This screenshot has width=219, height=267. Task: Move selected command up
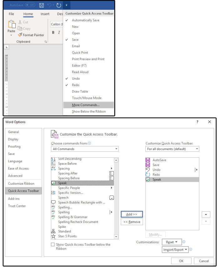(x=206, y=214)
